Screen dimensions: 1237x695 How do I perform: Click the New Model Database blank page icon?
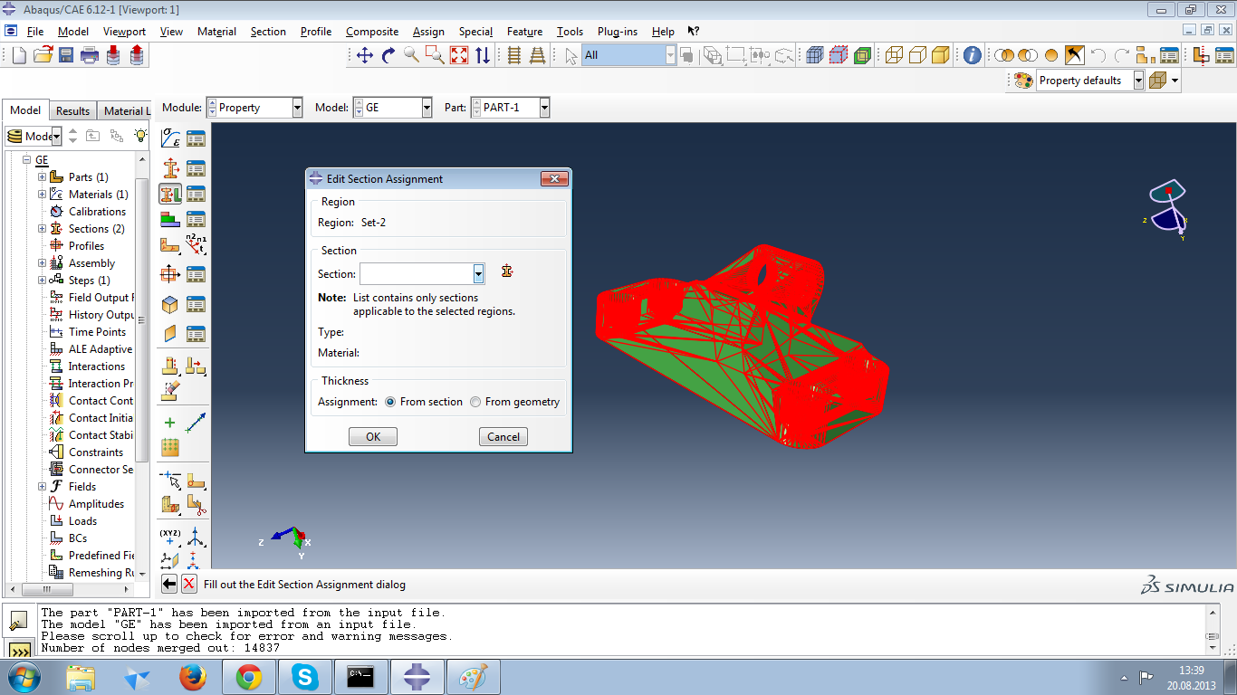[x=19, y=55]
